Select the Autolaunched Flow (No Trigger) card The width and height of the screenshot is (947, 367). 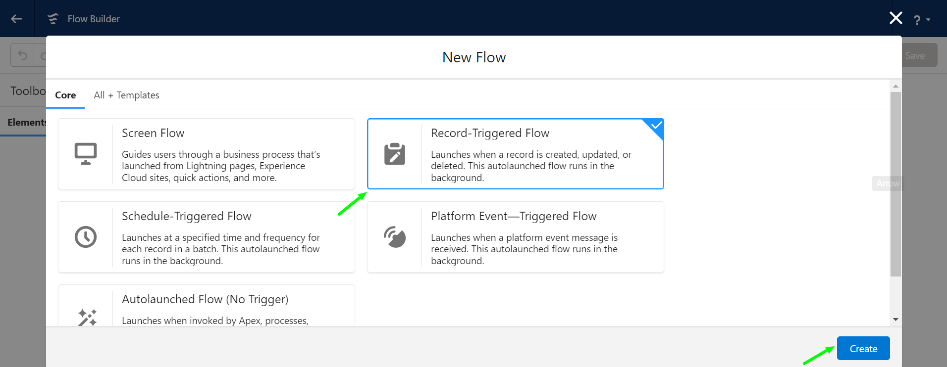tap(207, 306)
